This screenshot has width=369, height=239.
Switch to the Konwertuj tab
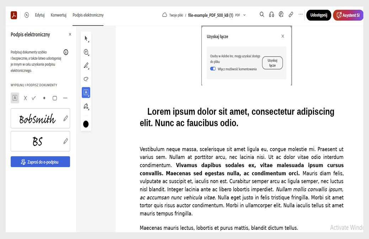(x=58, y=15)
